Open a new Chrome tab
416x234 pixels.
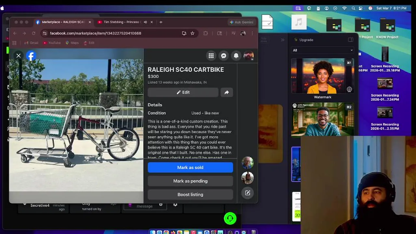pyautogui.click(x=161, y=22)
